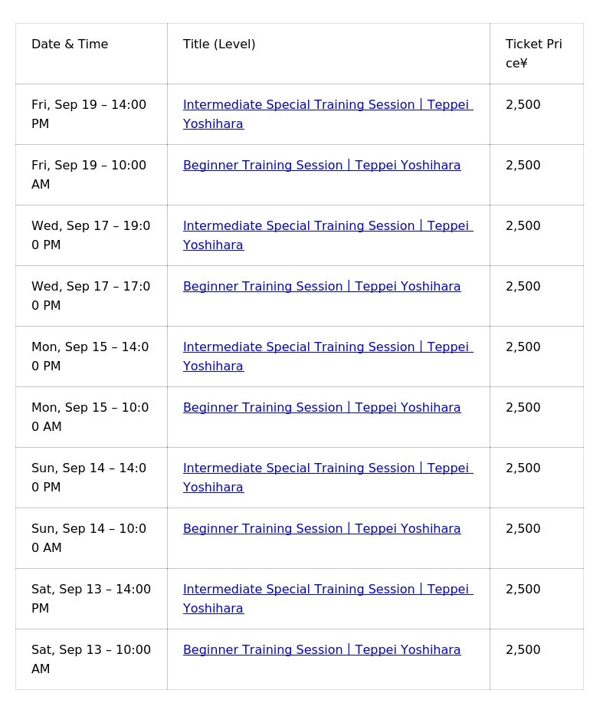Open the Sun Sep 14 14:00 Intermediate session link
613x713 pixels.
pos(328,478)
